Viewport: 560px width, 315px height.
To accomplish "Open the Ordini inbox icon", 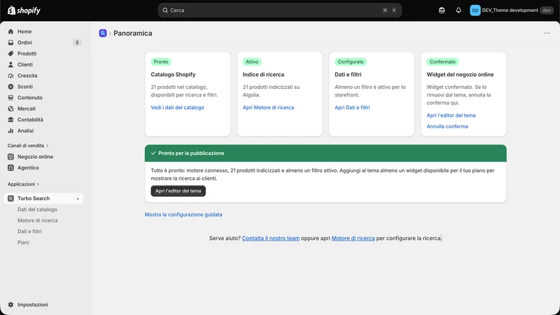I will (10, 43).
